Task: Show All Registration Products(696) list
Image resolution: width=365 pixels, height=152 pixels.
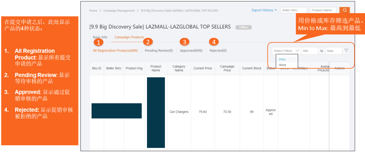Action: 115,50
